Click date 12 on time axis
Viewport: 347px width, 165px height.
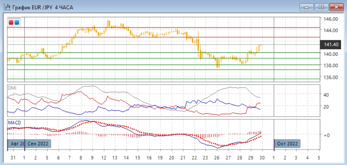(103, 158)
